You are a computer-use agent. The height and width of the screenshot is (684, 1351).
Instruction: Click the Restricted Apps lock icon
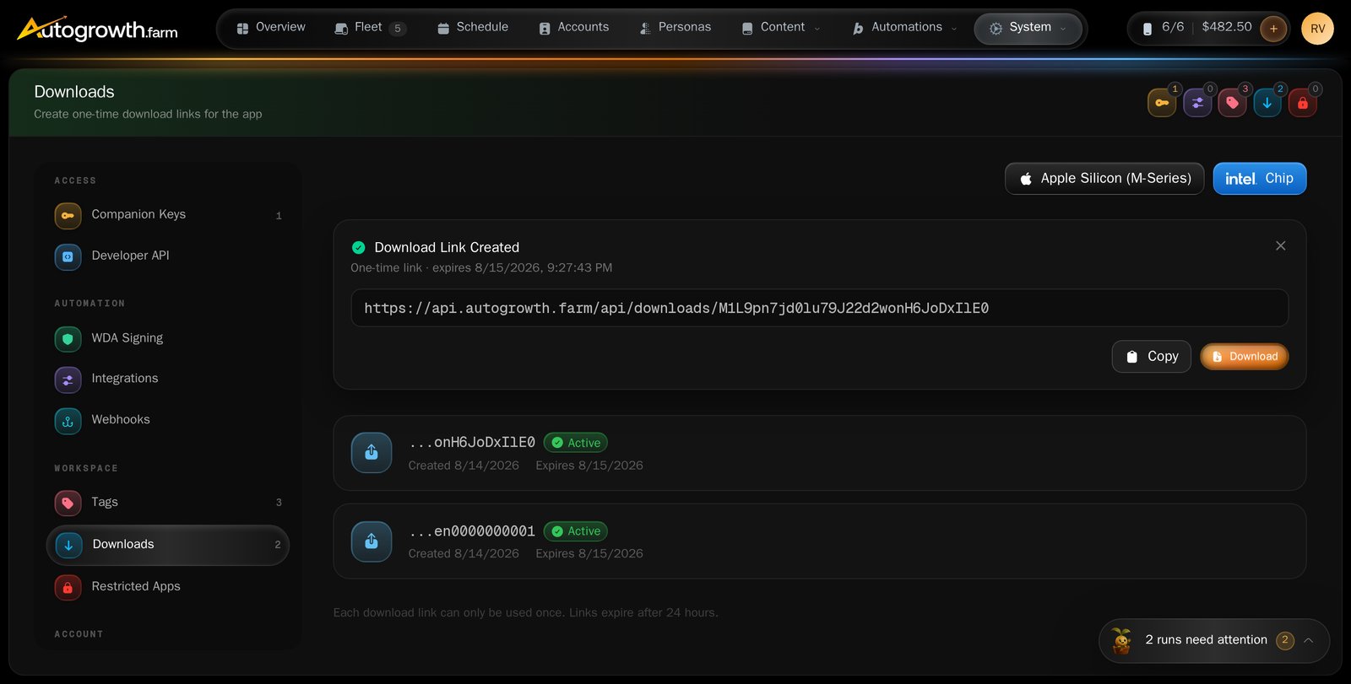click(x=68, y=587)
